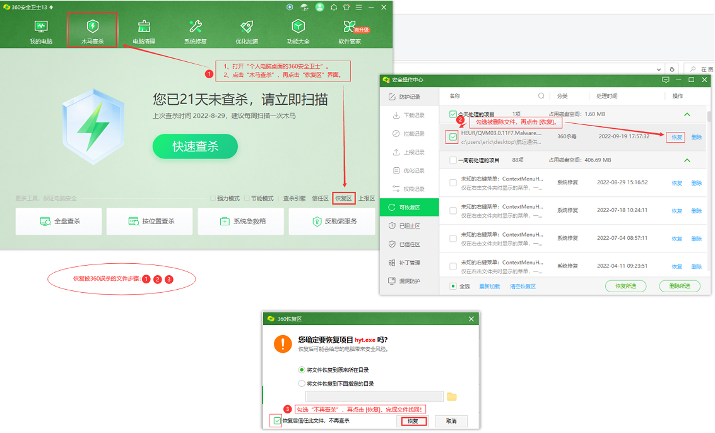Open the 软件管家 software manager icon
Screen dimensions: 715x433
350,27
